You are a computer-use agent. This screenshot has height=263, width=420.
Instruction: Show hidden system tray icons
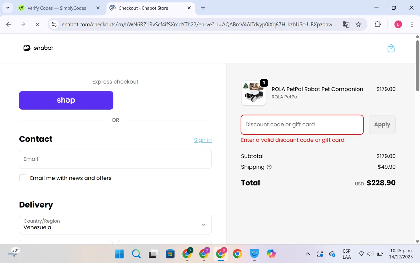[x=308, y=254]
